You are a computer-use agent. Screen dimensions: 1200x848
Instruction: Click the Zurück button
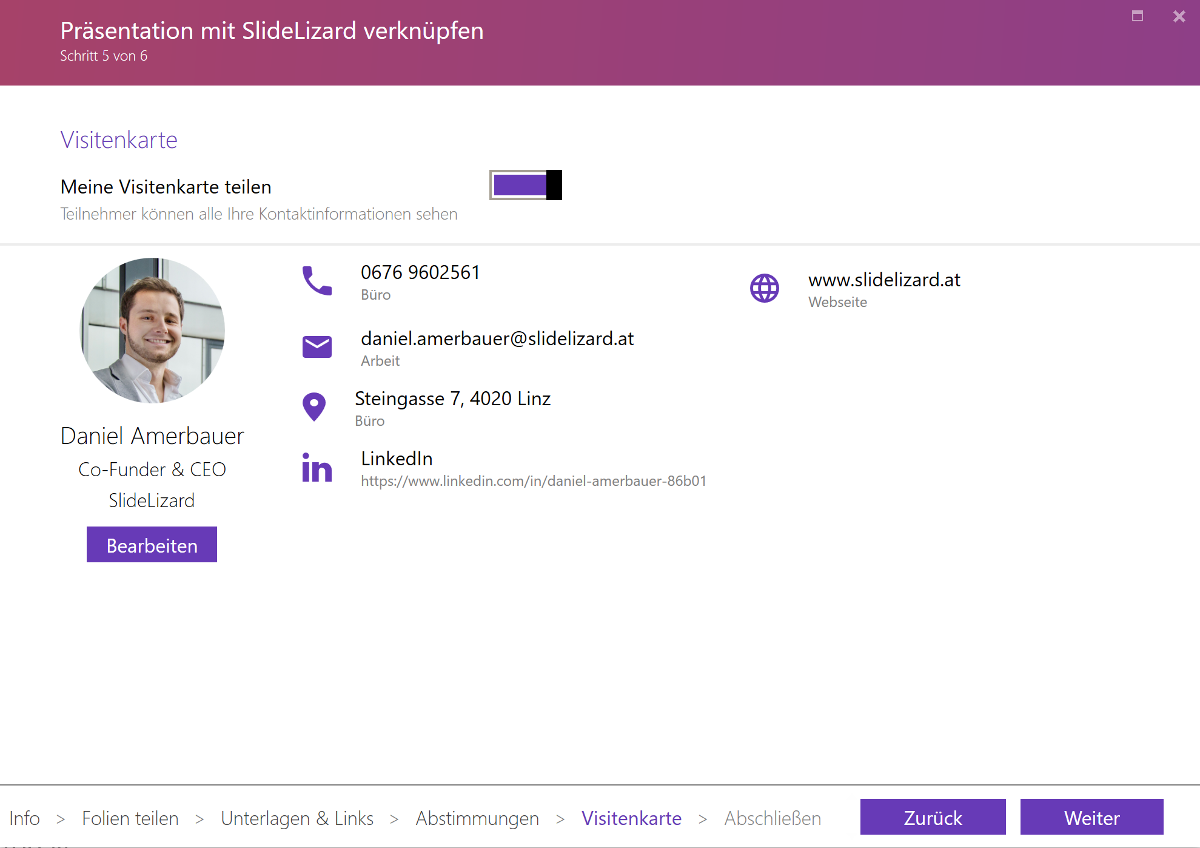click(x=933, y=817)
